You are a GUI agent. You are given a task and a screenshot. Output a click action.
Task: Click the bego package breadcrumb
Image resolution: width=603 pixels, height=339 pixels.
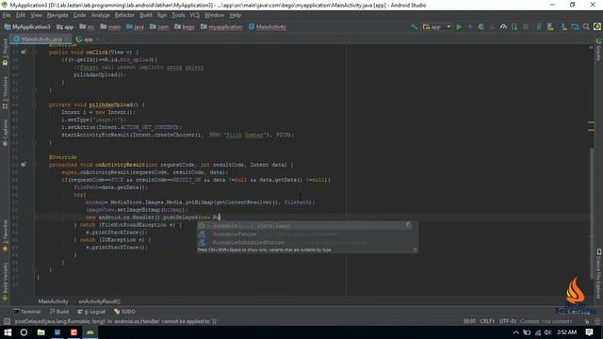click(185, 27)
